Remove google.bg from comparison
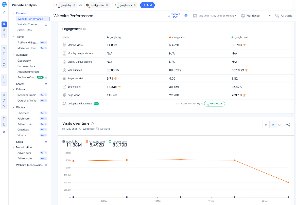296x205 pixels. click(74, 5)
